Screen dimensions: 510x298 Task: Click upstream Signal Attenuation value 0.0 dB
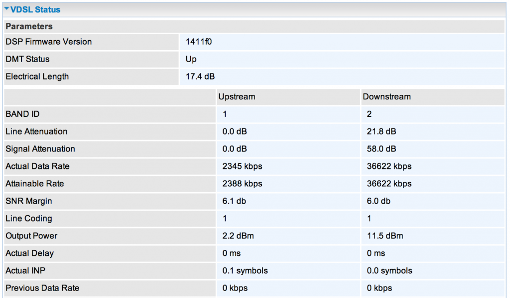click(235, 149)
